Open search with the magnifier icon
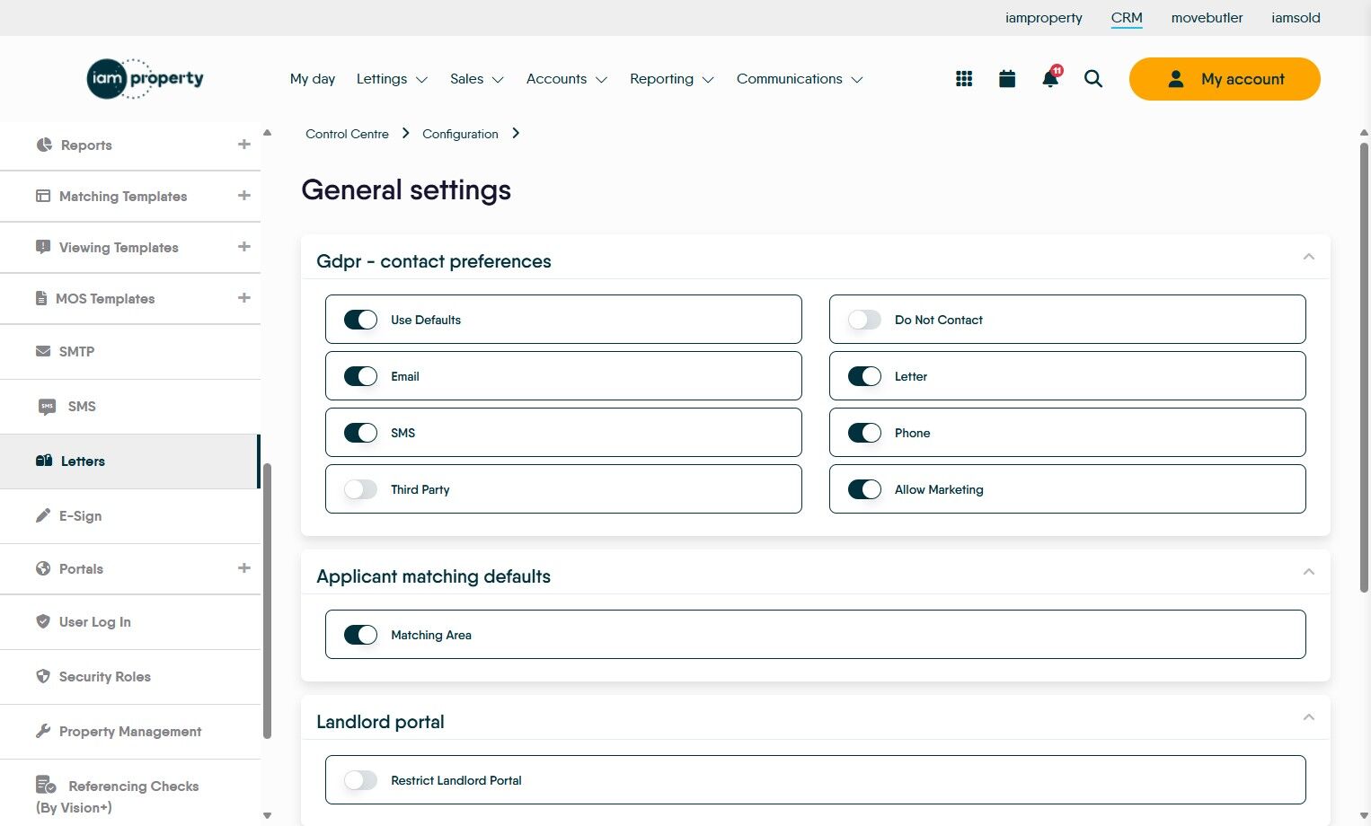The height and width of the screenshot is (826, 1371). coord(1092,79)
